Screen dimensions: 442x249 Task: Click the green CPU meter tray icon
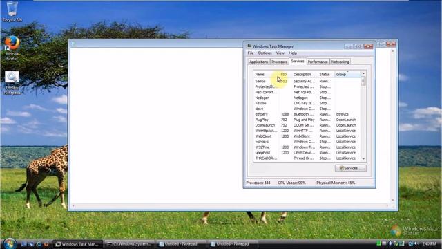[379, 243]
